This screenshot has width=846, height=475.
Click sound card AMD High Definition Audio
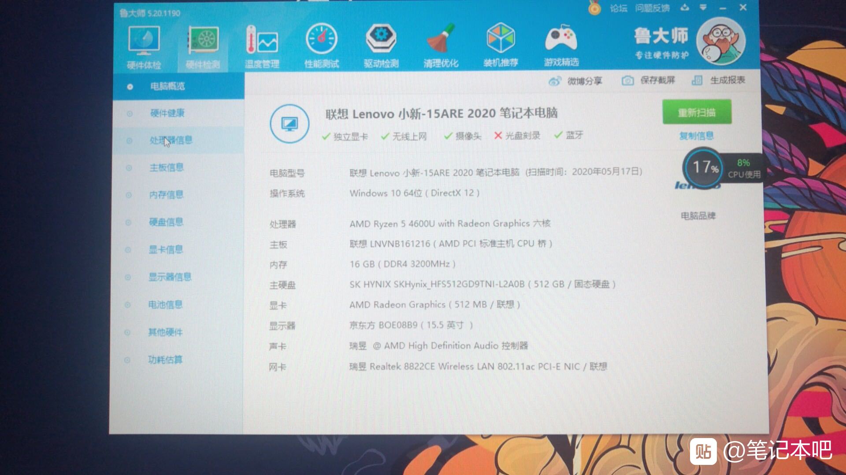tap(438, 346)
